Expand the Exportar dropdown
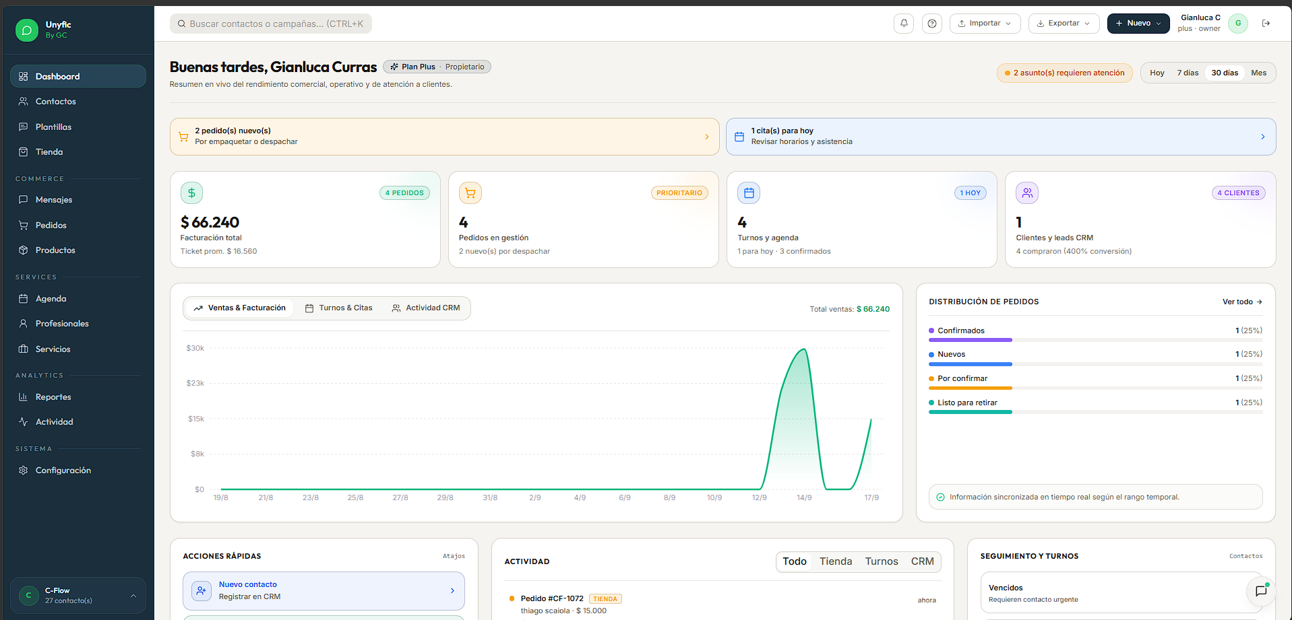Image resolution: width=1292 pixels, height=620 pixels. coord(1064,24)
